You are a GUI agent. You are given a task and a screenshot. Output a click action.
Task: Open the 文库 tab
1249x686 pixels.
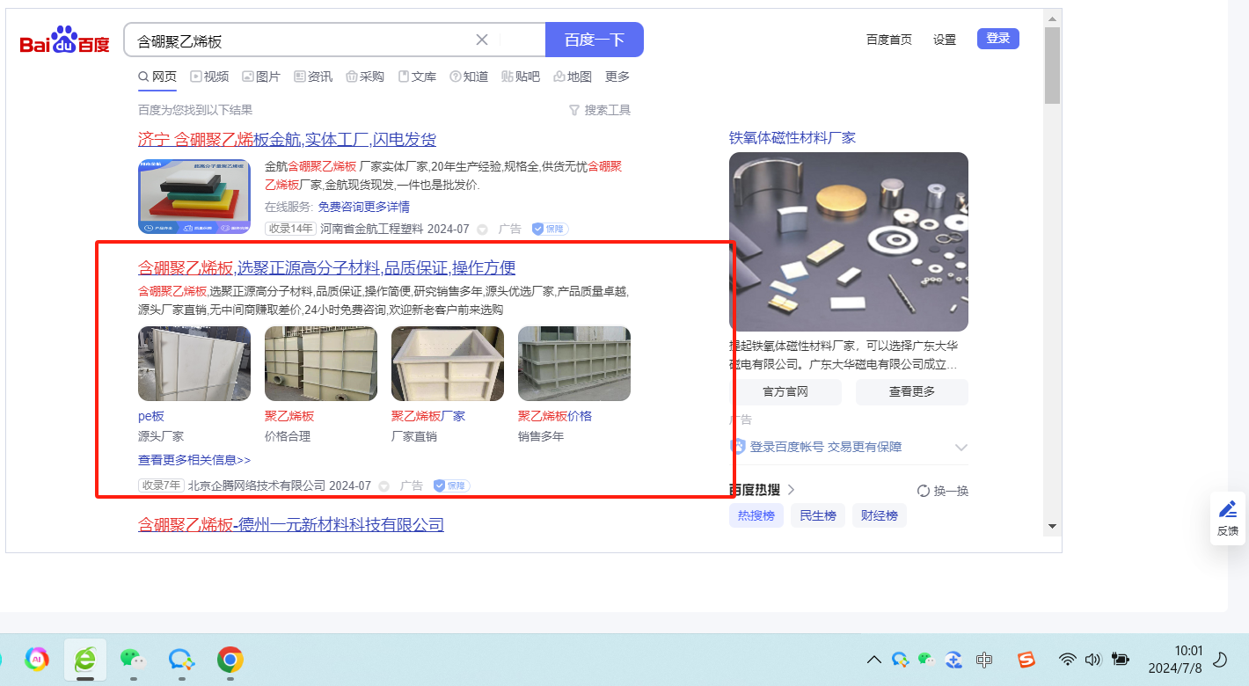(x=417, y=77)
